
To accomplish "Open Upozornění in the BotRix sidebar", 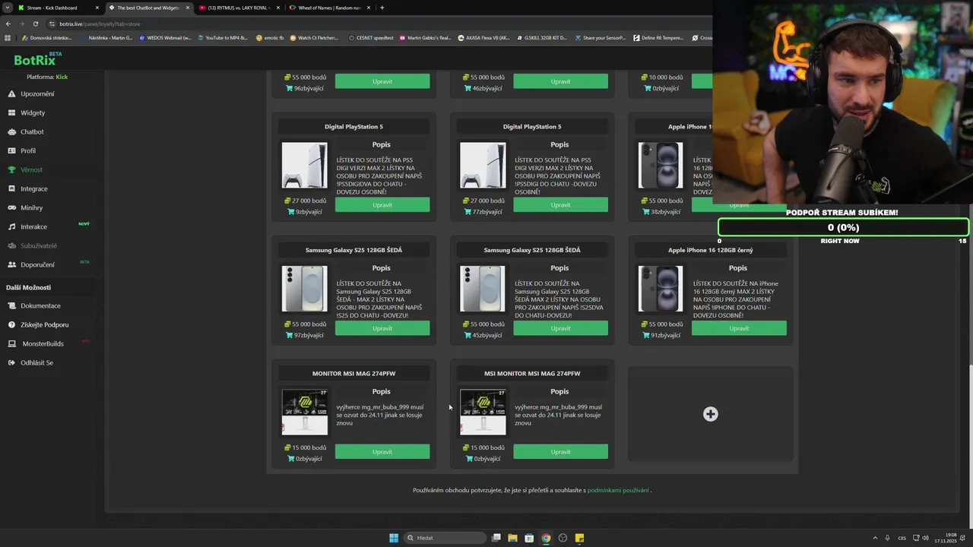I will click(37, 94).
